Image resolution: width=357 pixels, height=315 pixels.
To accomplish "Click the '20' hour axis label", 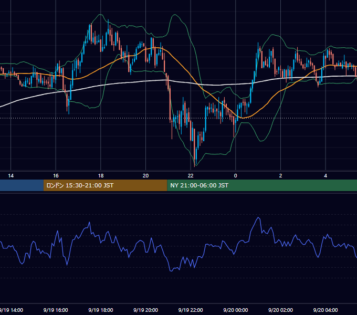I will [x=146, y=176].
